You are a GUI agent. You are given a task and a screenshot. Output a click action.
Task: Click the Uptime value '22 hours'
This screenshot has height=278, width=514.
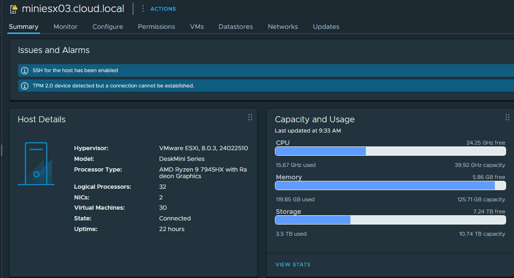171,229
